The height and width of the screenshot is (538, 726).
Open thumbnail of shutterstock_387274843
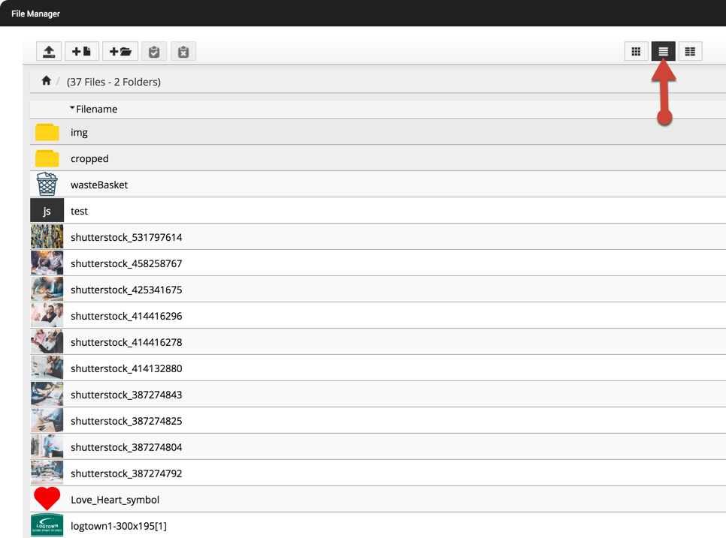pos(47,394)
